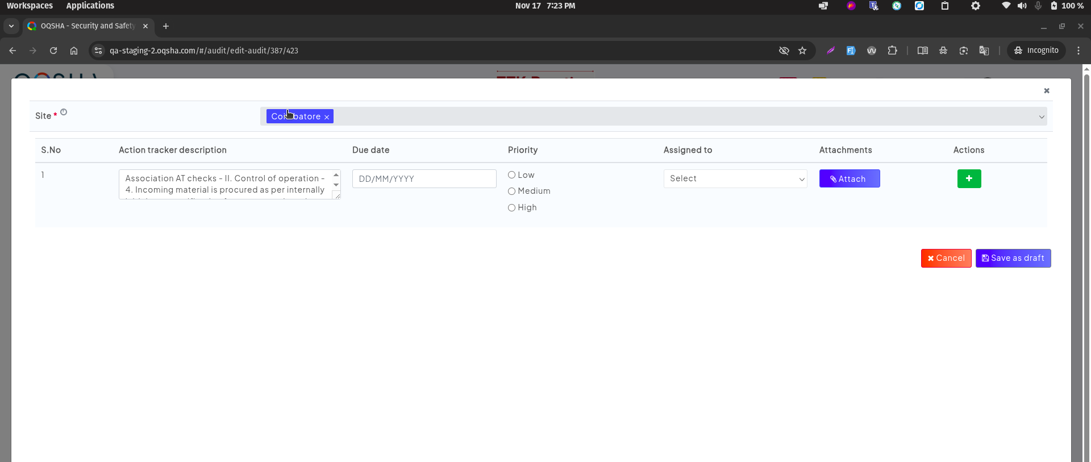Open the Assigned to Select dropdown
The width and height of the screenshot is (1091, 462).
pyautogui.click(x=735, y=178)
